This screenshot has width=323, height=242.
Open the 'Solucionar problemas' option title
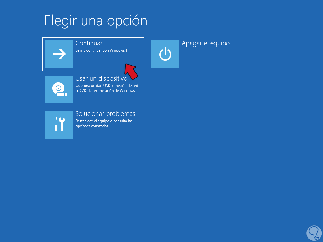pyautogui.click(x=105, y=114)
